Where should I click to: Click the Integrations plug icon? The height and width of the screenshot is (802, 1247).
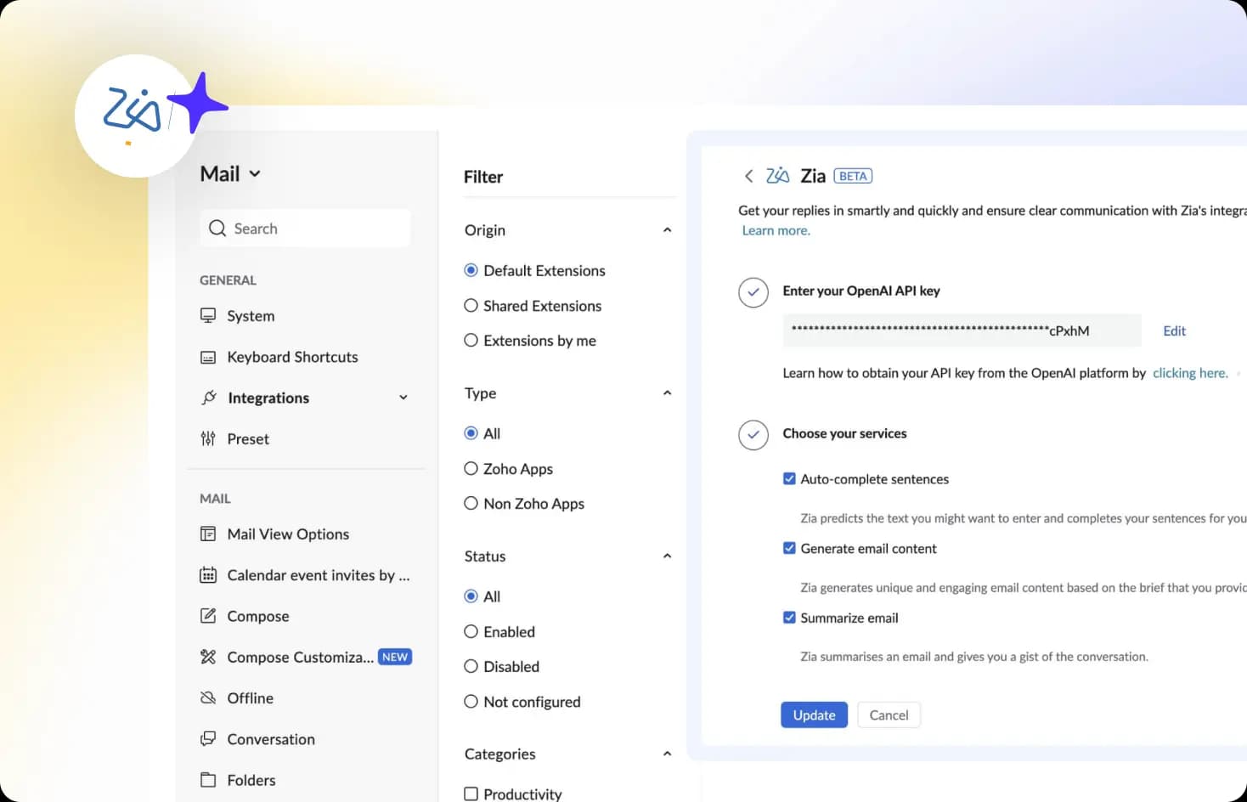point(208,398)
